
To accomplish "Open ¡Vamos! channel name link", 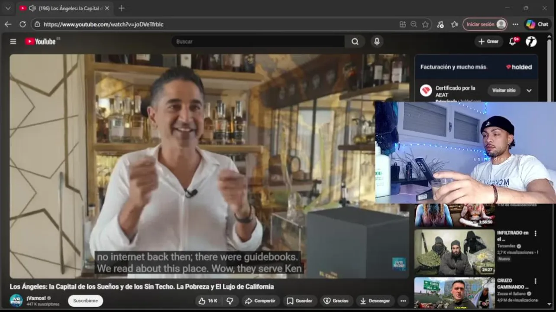I will (36, 298).
